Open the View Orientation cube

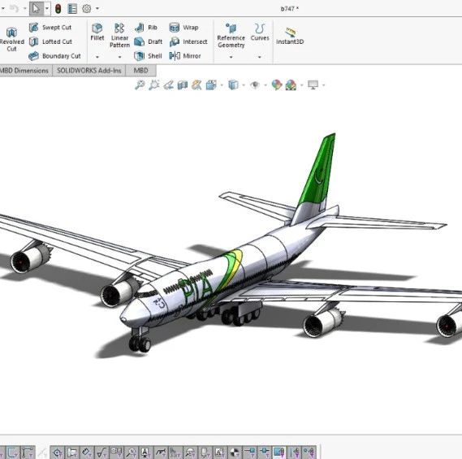[x=211, y=85]
